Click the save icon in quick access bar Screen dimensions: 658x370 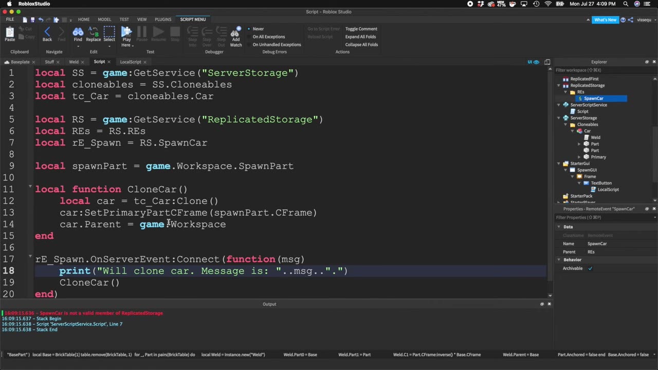pyautogui.click(x=32, y=20)
